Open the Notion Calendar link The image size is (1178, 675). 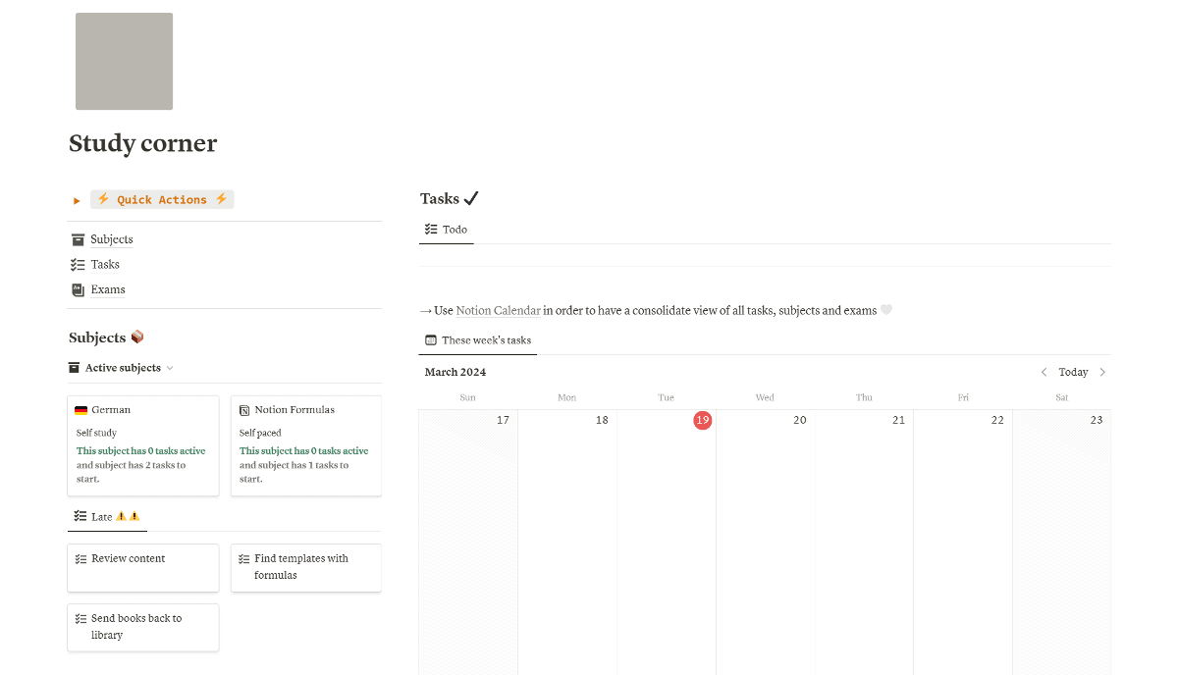pos(498,310)
